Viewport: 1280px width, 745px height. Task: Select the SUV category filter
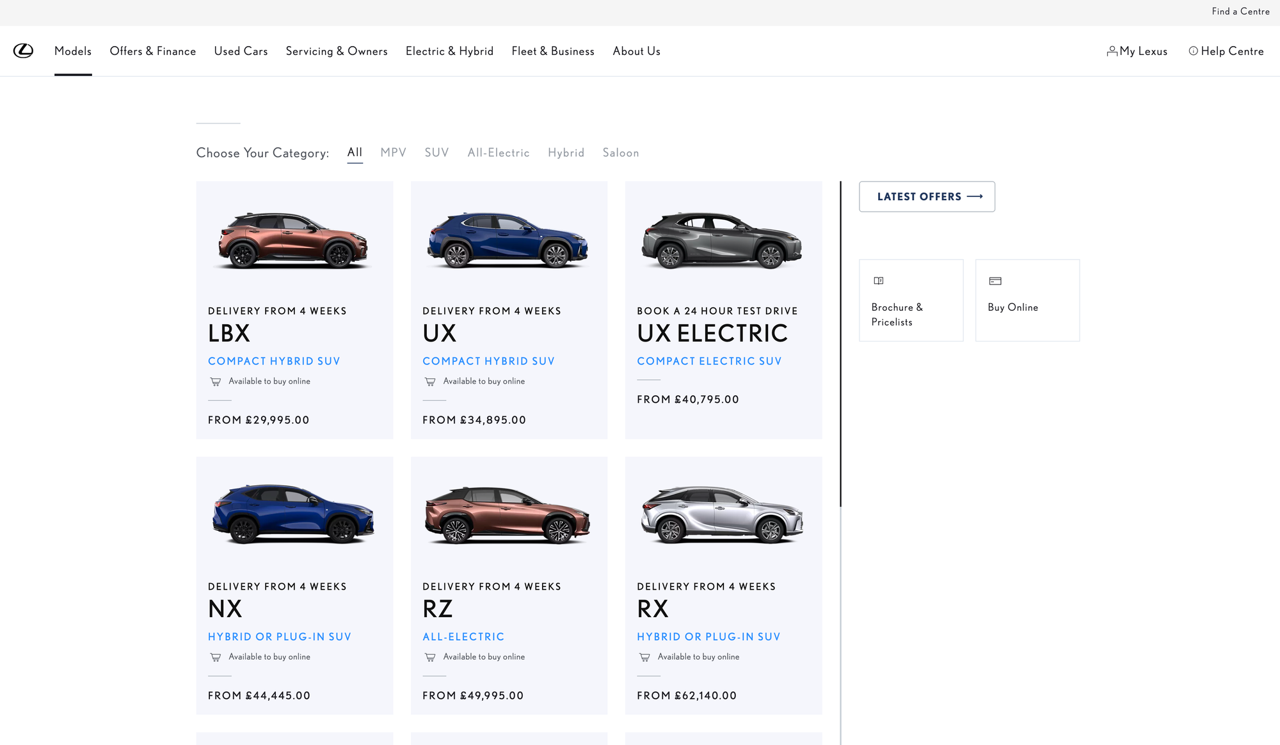[436, 153]
